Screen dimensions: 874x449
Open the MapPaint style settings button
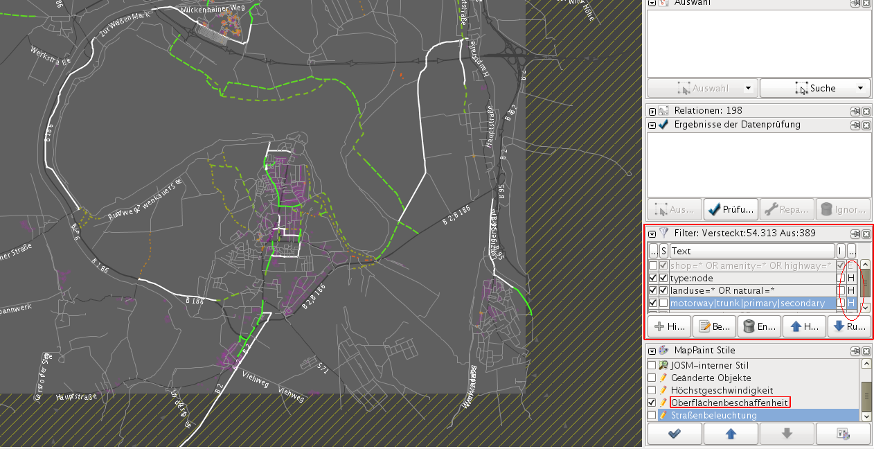[x=843, y=434]
